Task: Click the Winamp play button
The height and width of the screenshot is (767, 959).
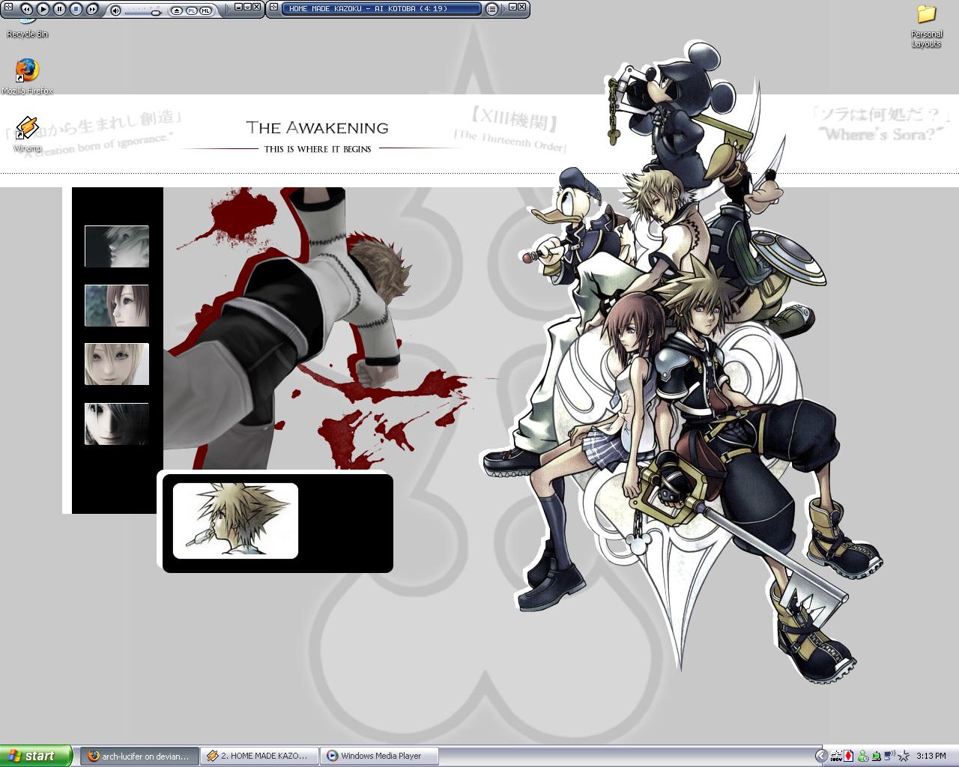Action: pyautogui.click(x=43, y=9)
